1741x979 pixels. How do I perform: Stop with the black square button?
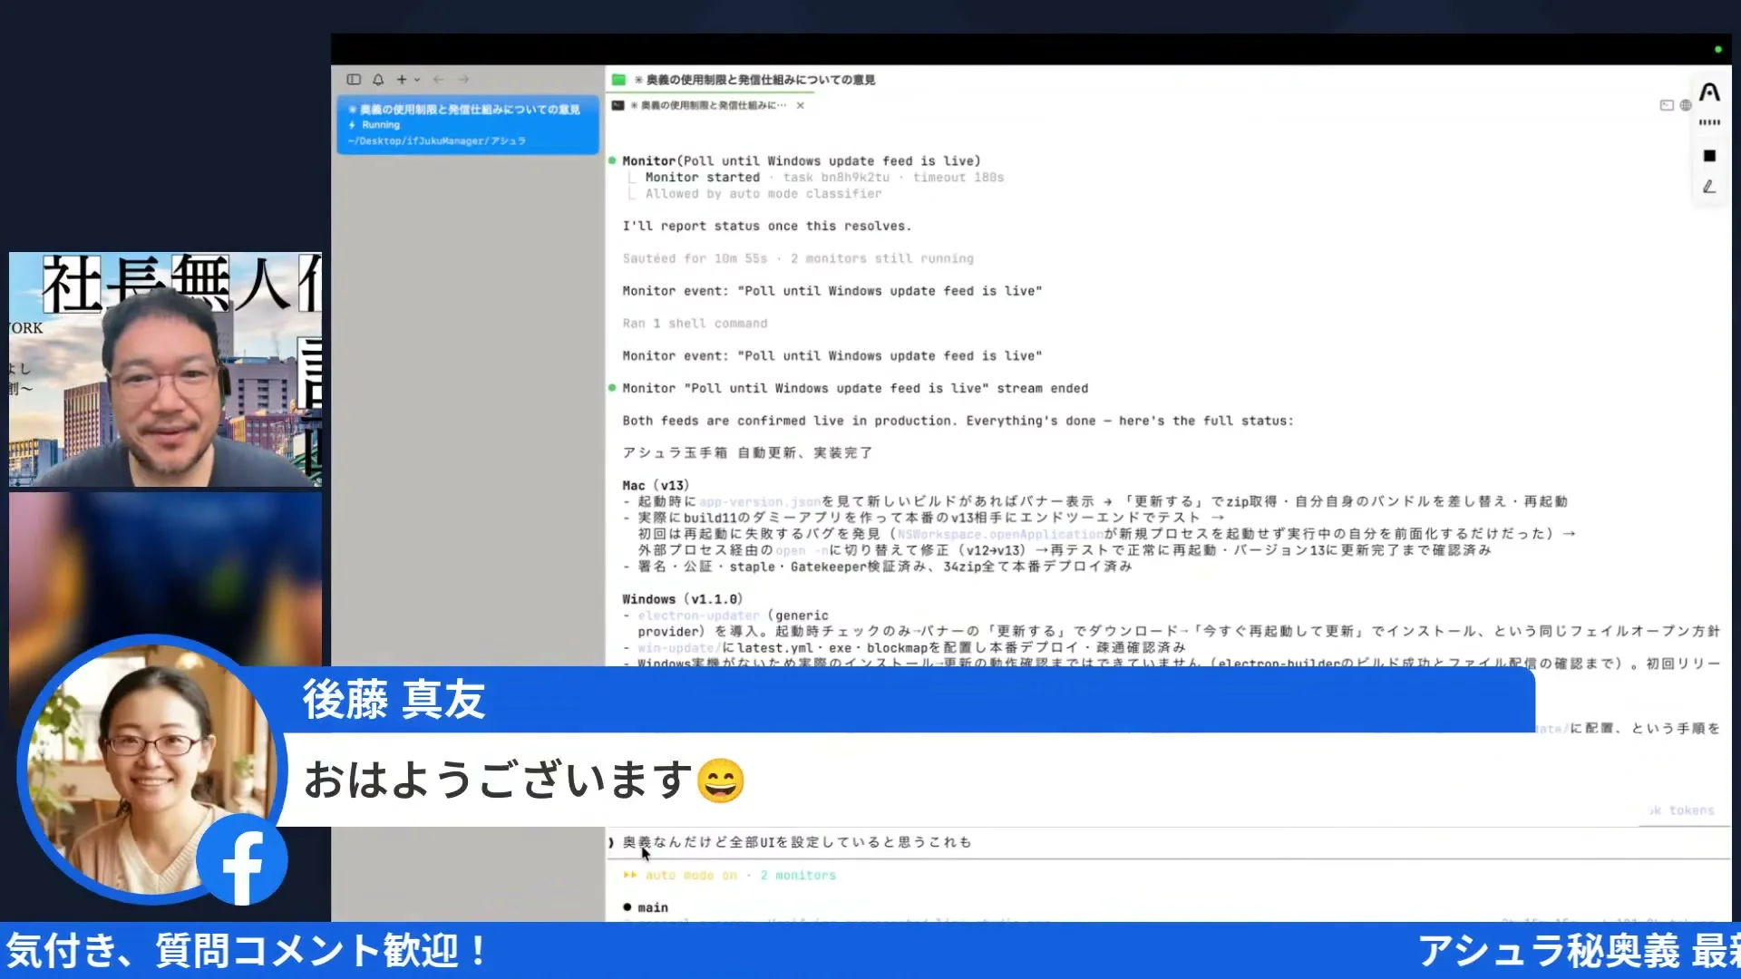coord(1709,156)
